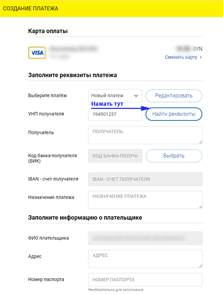Click the Номер паспорта input field
Viewport: 223px width, 295px height.
[x=145, y=280]
